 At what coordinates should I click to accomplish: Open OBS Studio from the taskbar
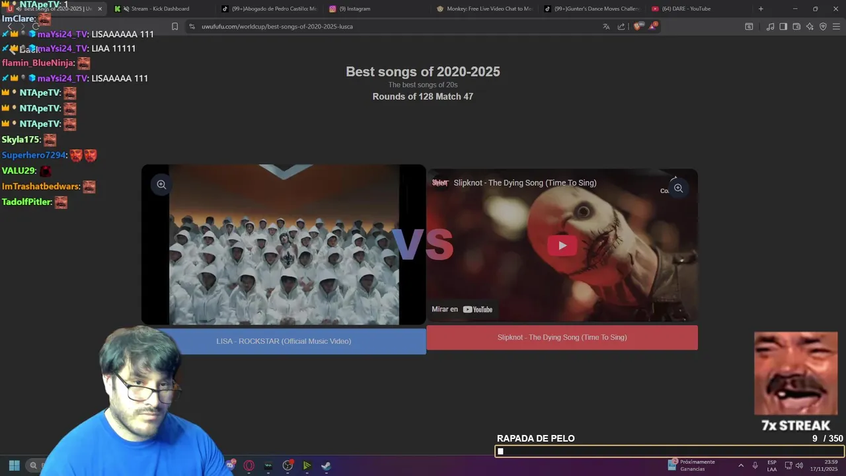point(288,465)
